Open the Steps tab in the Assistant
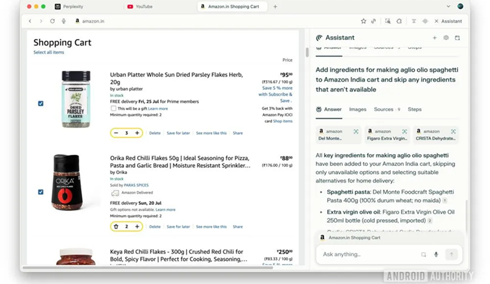This screenshot has height=284, width=490. (414, 109)
